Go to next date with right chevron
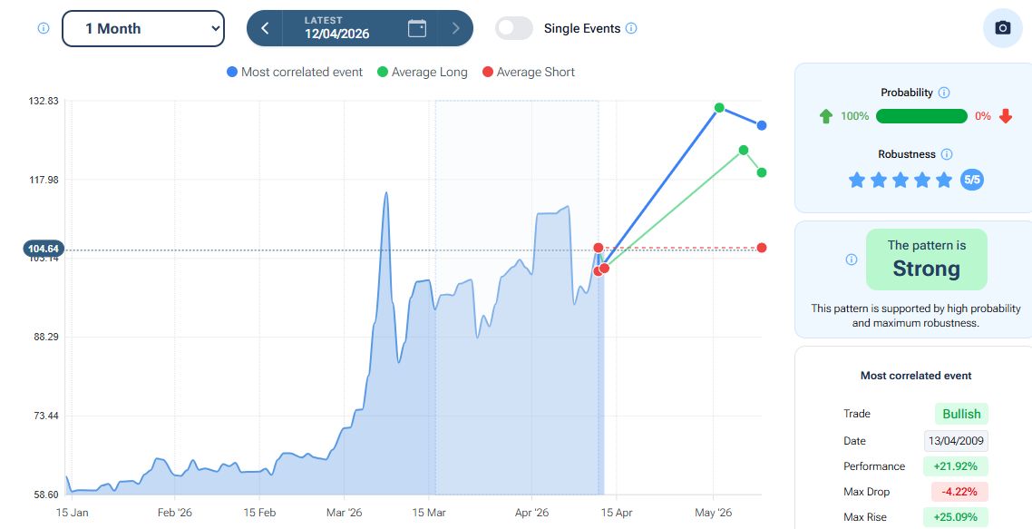This screenshot has width=1032, height=529. coord(455,28)
